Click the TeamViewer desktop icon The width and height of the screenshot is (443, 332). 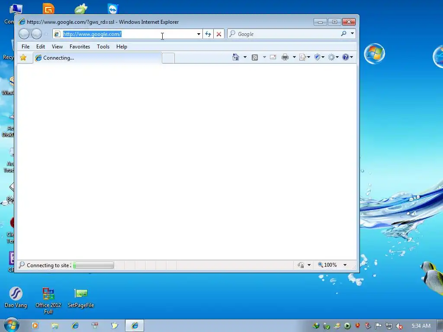pos(113,9)
